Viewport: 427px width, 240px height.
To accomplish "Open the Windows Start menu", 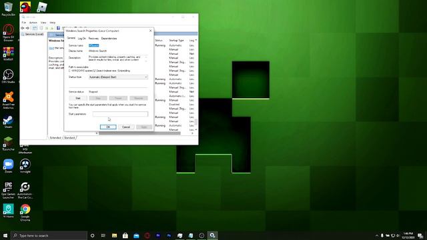I will click(x=5, y=235).
